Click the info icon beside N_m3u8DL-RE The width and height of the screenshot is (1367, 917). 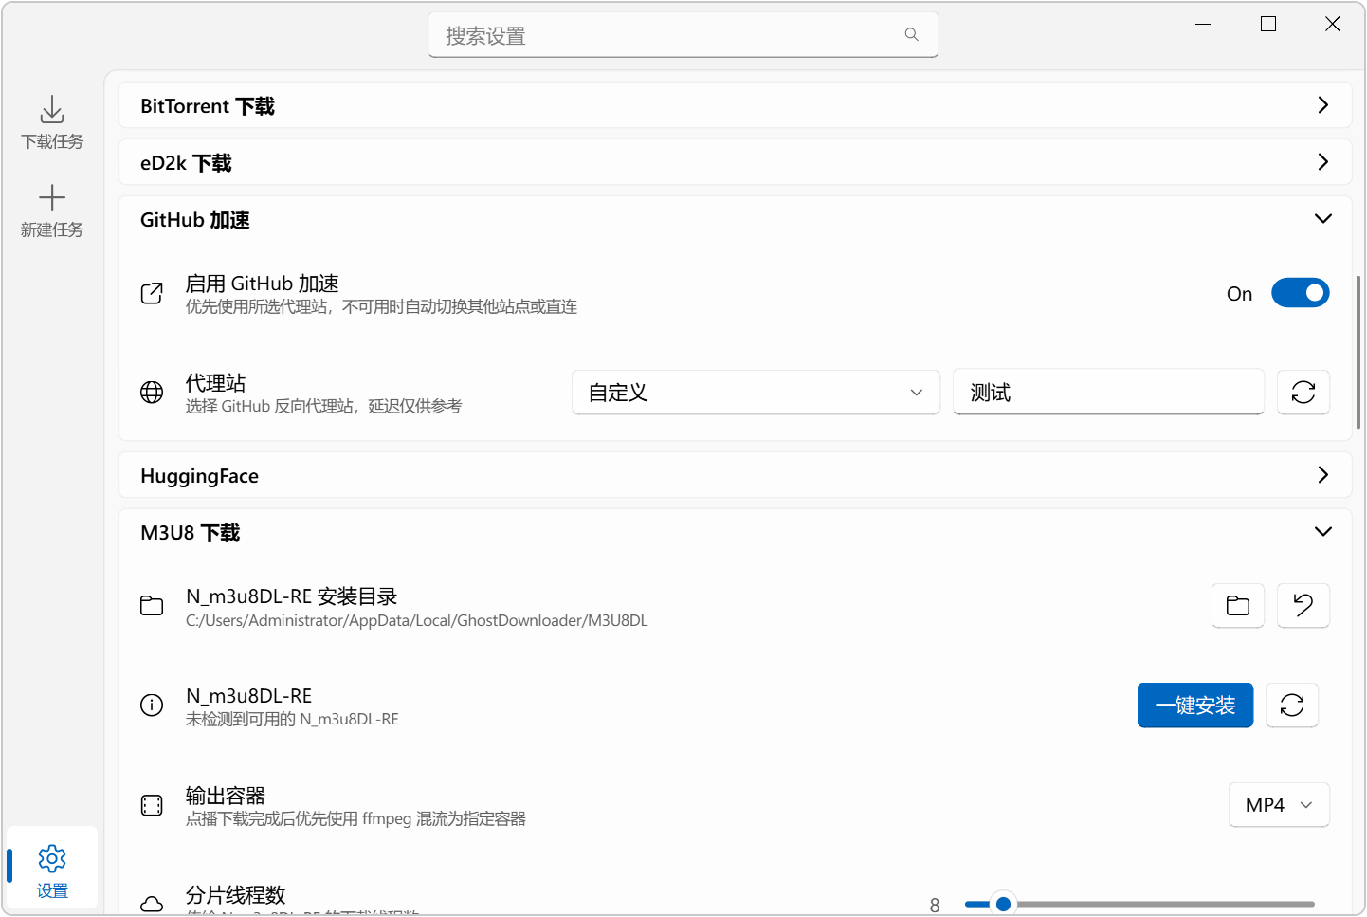152,706
